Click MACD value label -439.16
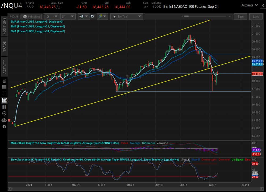 256,154
